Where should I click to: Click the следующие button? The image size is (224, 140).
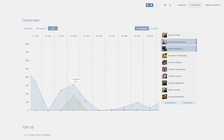pyautogui.click(x=188, y=102)
